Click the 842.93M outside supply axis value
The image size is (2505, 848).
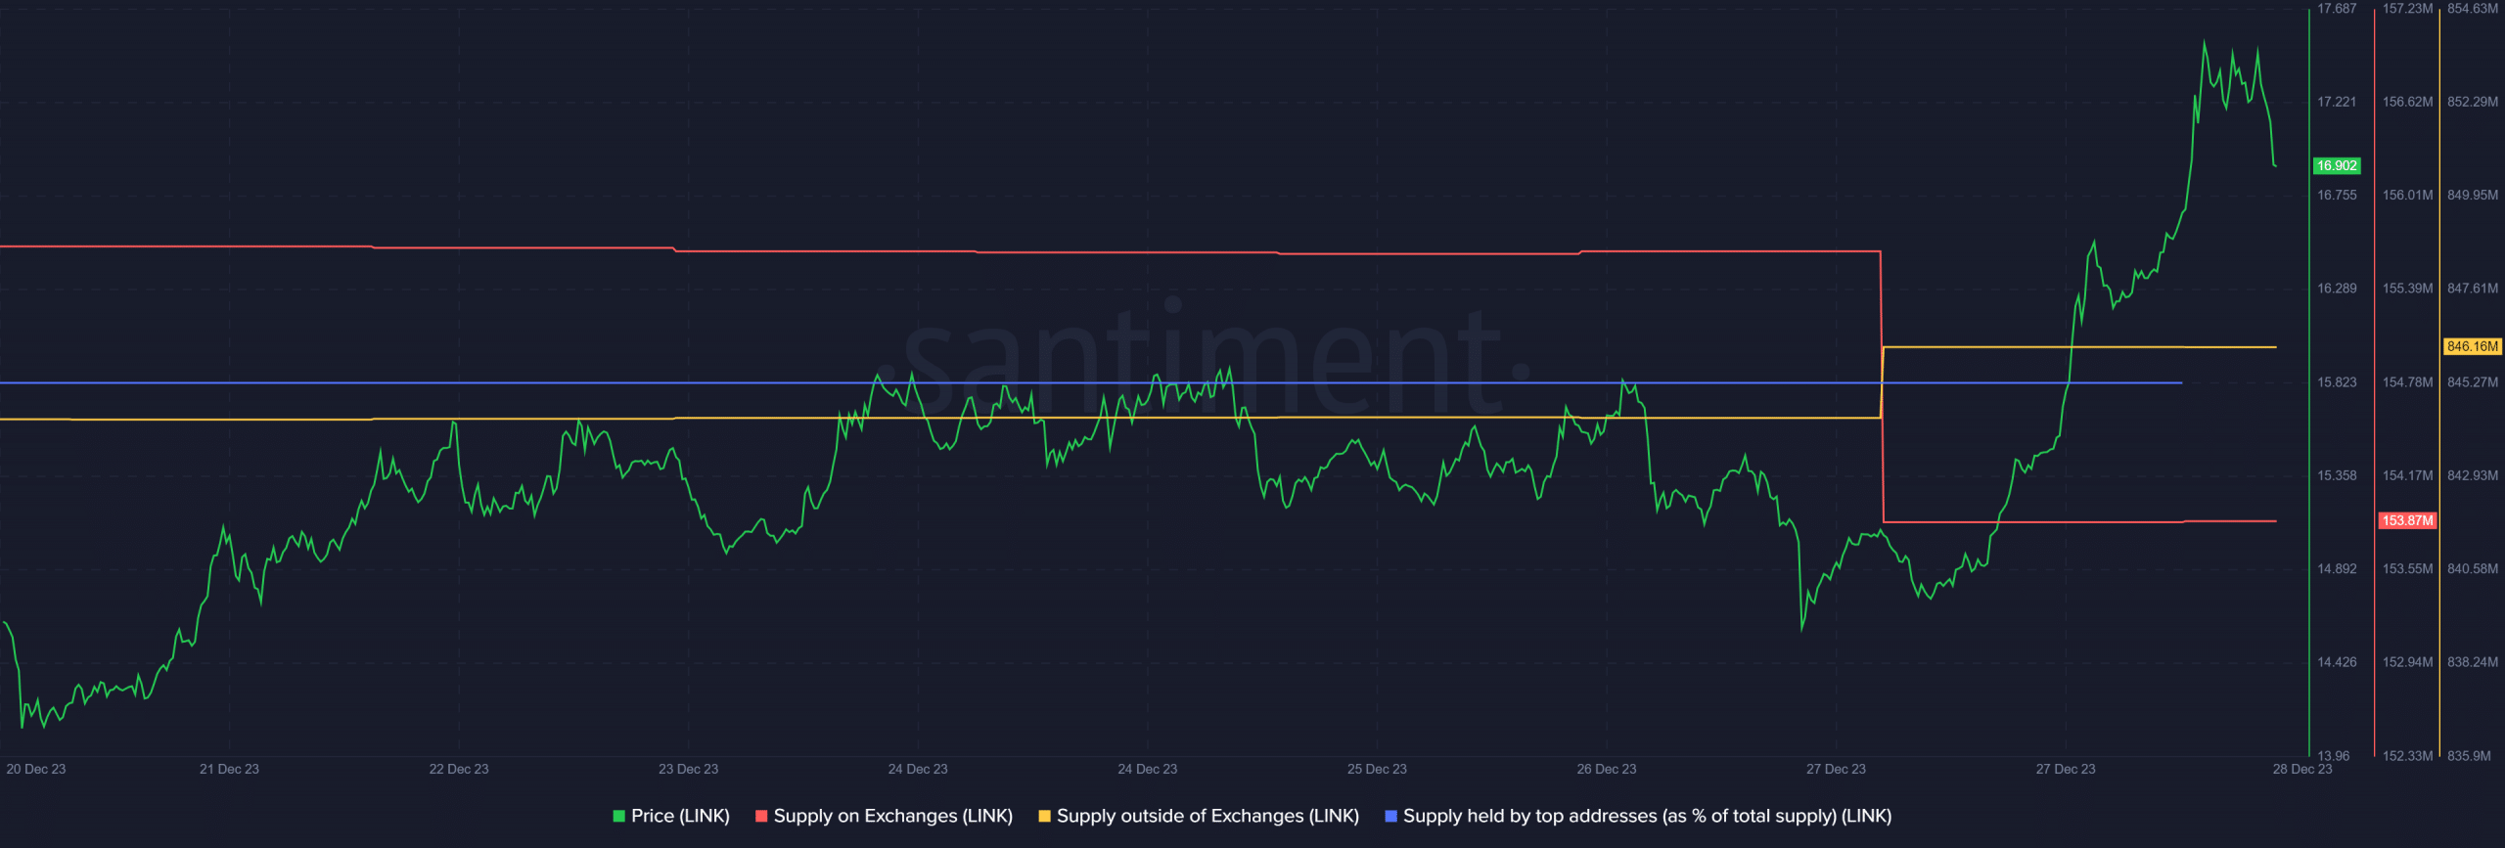tap(2473, 475)
